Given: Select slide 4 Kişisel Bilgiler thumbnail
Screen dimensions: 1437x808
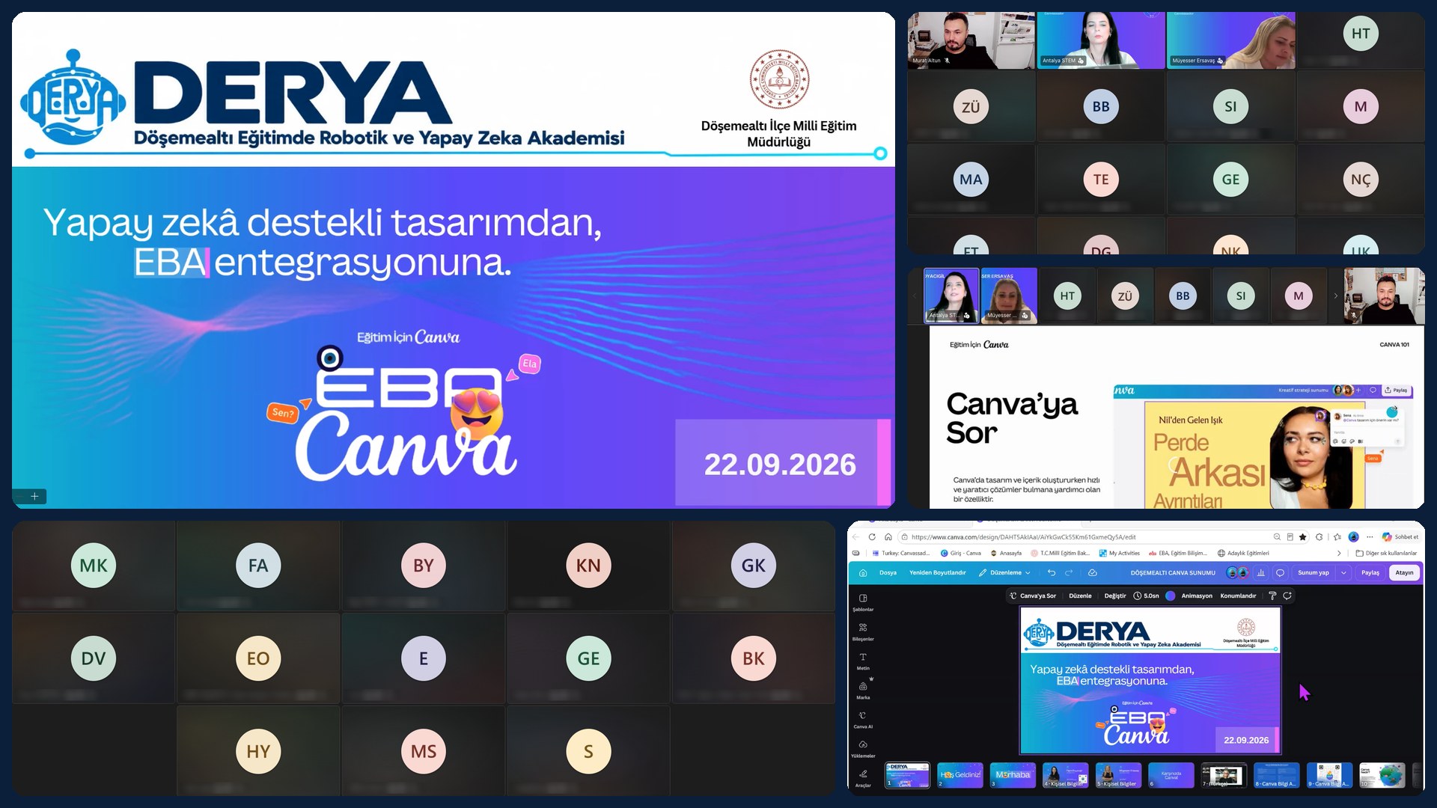Looking at the screenshot, I should 1066,776.
